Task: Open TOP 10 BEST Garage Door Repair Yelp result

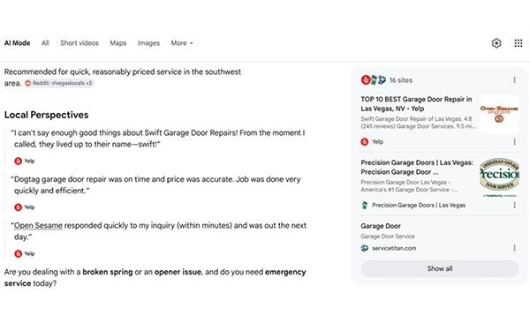Action: click(x=416, y=103)
